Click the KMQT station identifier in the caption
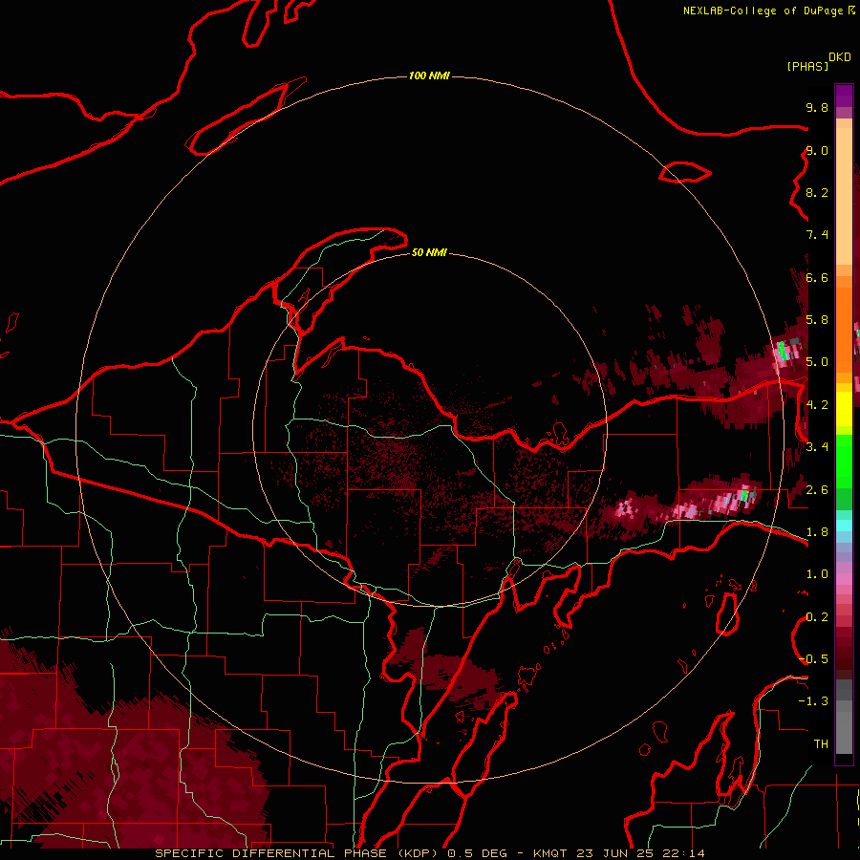860x860 pixels. (x=550, y=853)
